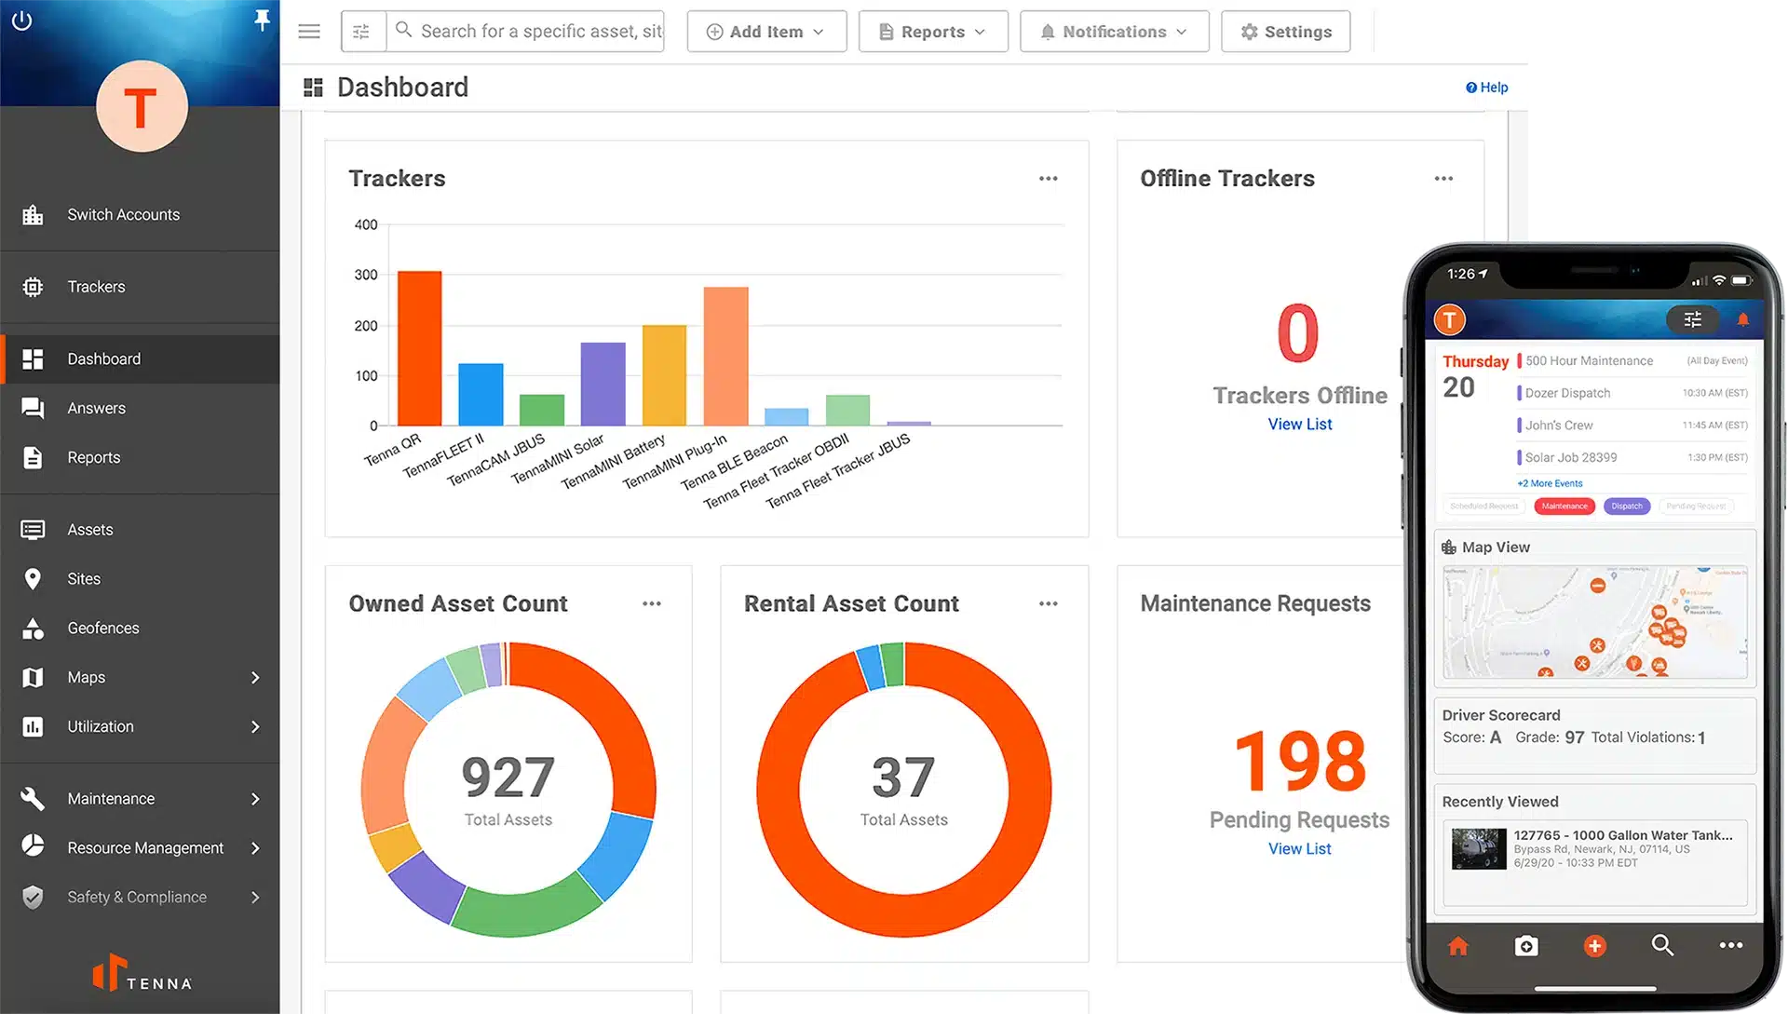Viewport: 1788px width, 1014px height.
Task: Tap the phone search magnifier icon
Action: click(x=1662, y=946)
